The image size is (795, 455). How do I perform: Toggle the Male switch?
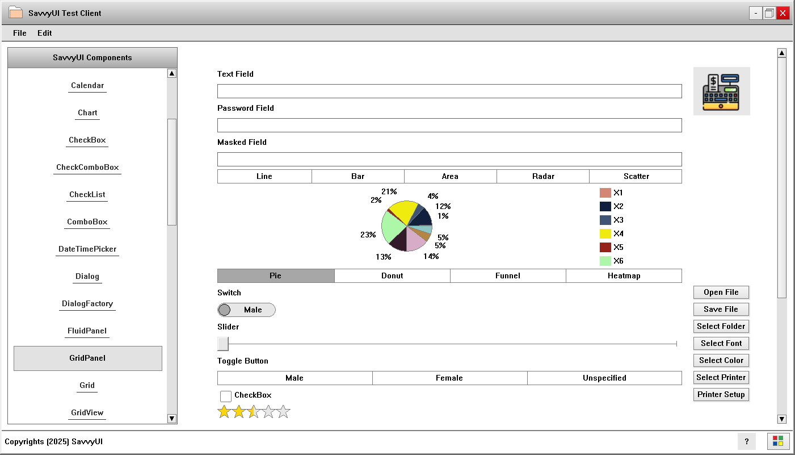pyautogui.click(x=246, y=310)
